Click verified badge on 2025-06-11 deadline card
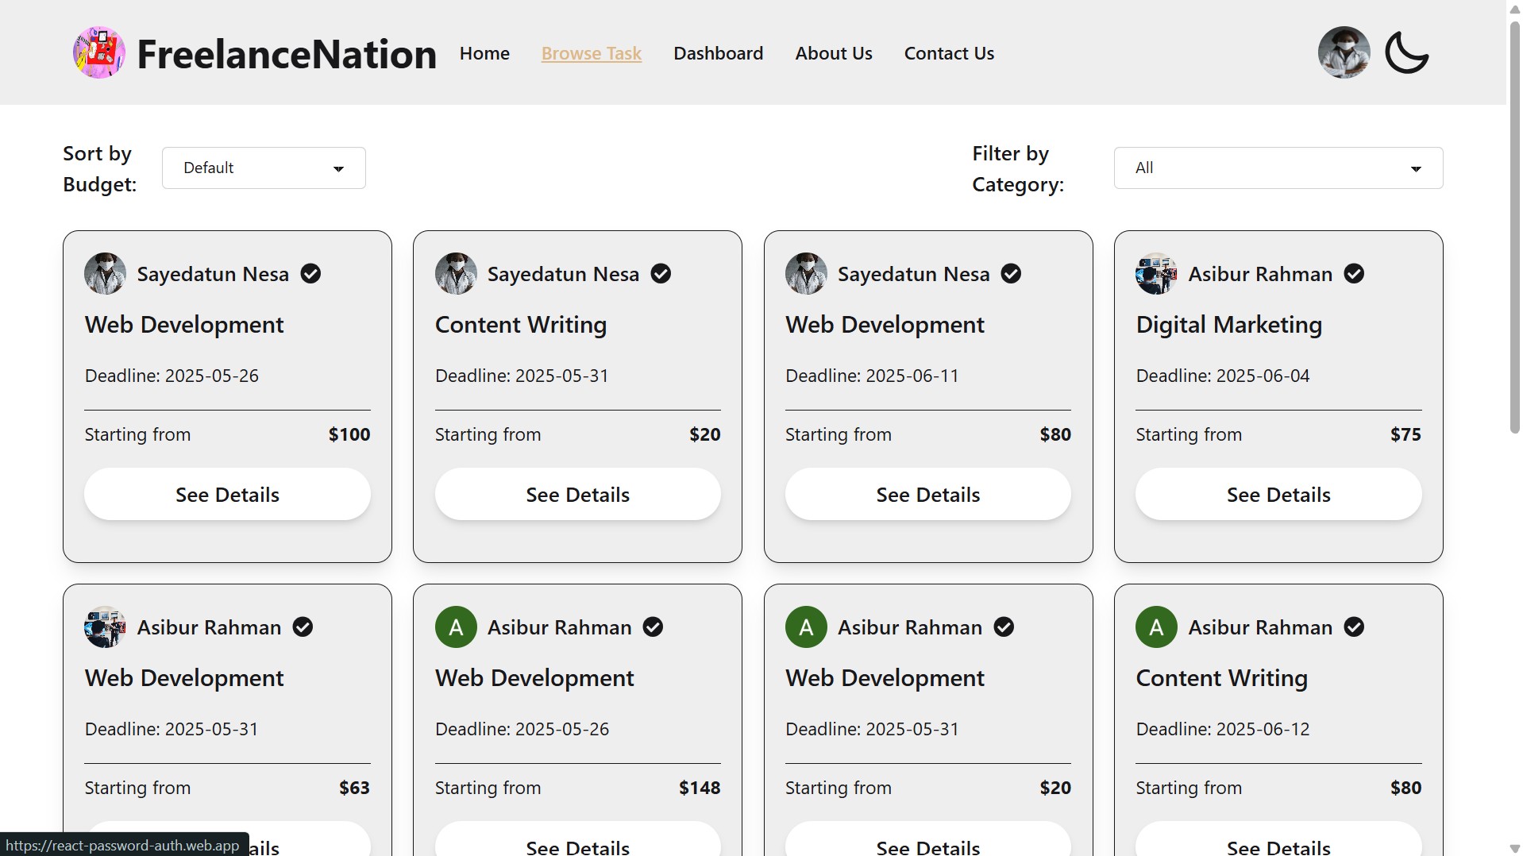 (x=1011, y=274)
